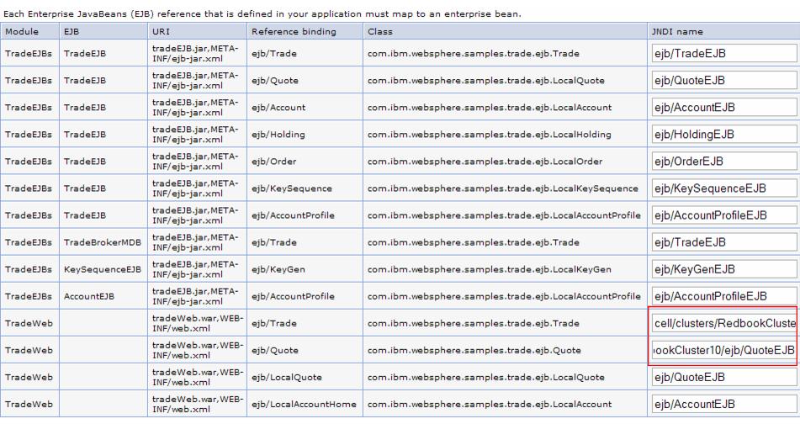Focus the ejb/HoldingEJB JNDI name field
Viewport: 800px width, 424px height.
coord(724,135)
